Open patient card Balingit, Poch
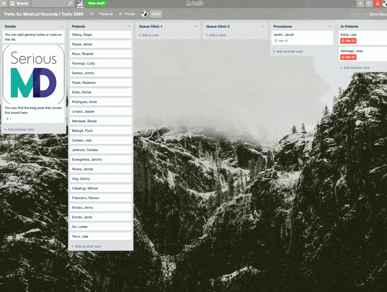 pyautogui.click(x=101, y=131)
